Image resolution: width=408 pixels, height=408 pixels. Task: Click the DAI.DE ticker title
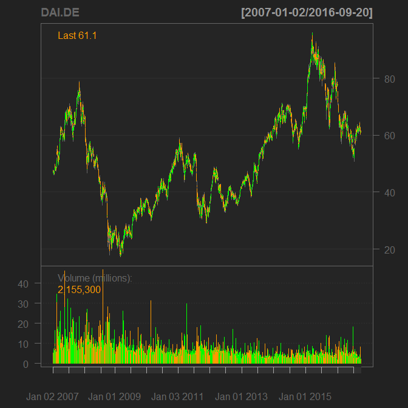(60, 13)
